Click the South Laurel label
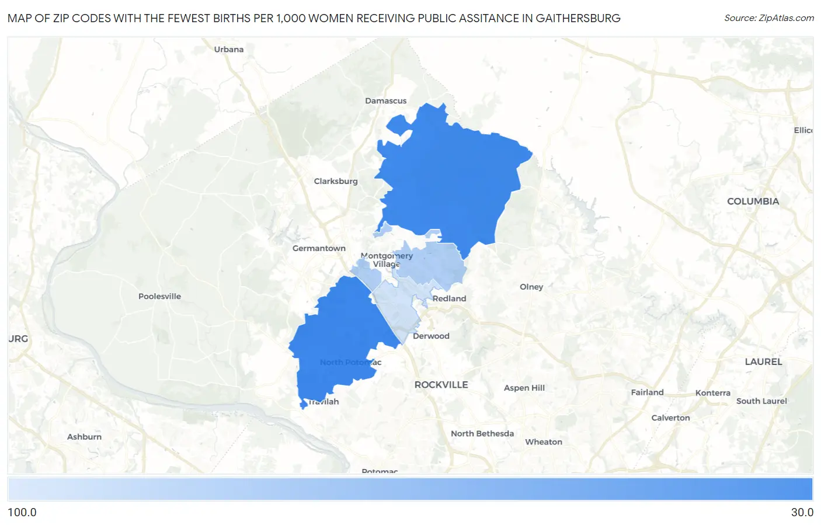This screenshot has width=821, height=525. click(761, 401)
